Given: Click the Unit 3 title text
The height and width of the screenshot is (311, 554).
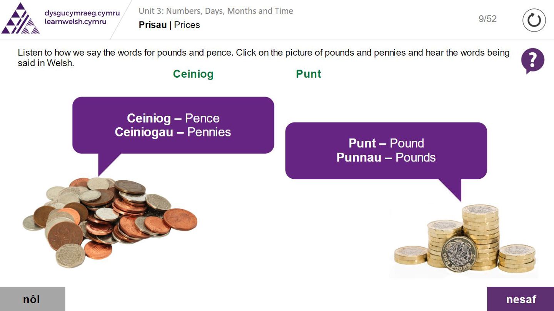Looking at the screenshot, I should (x=216, y=11).
